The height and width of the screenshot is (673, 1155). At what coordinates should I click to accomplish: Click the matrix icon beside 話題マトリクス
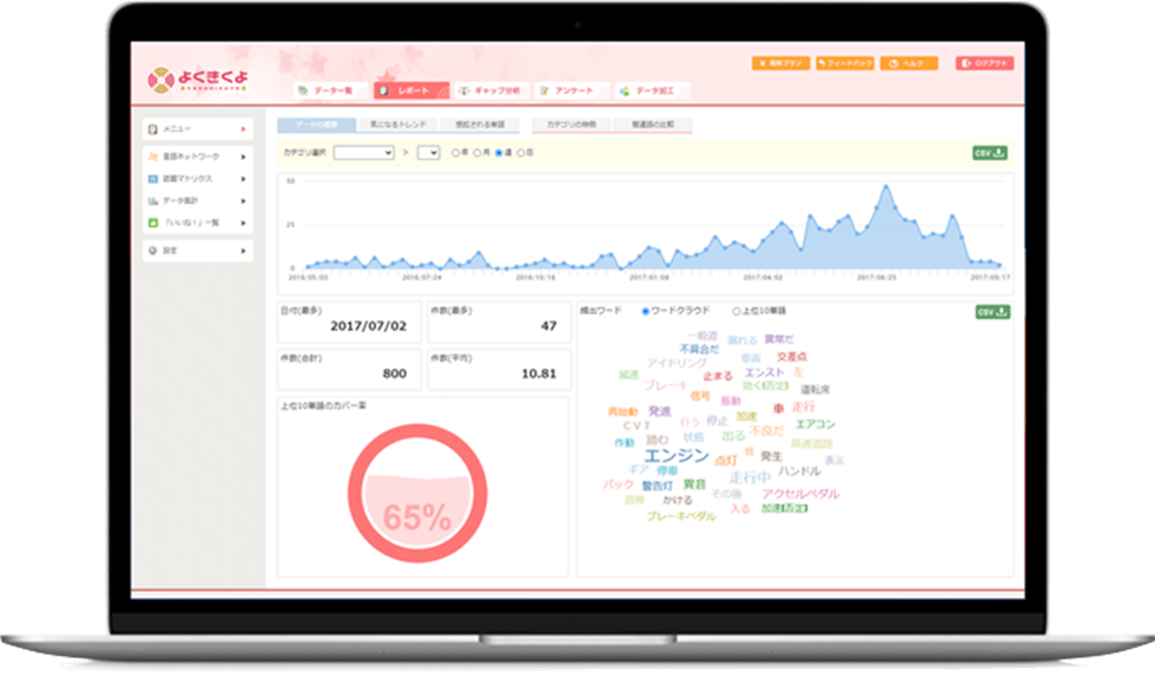pos(153,179)
